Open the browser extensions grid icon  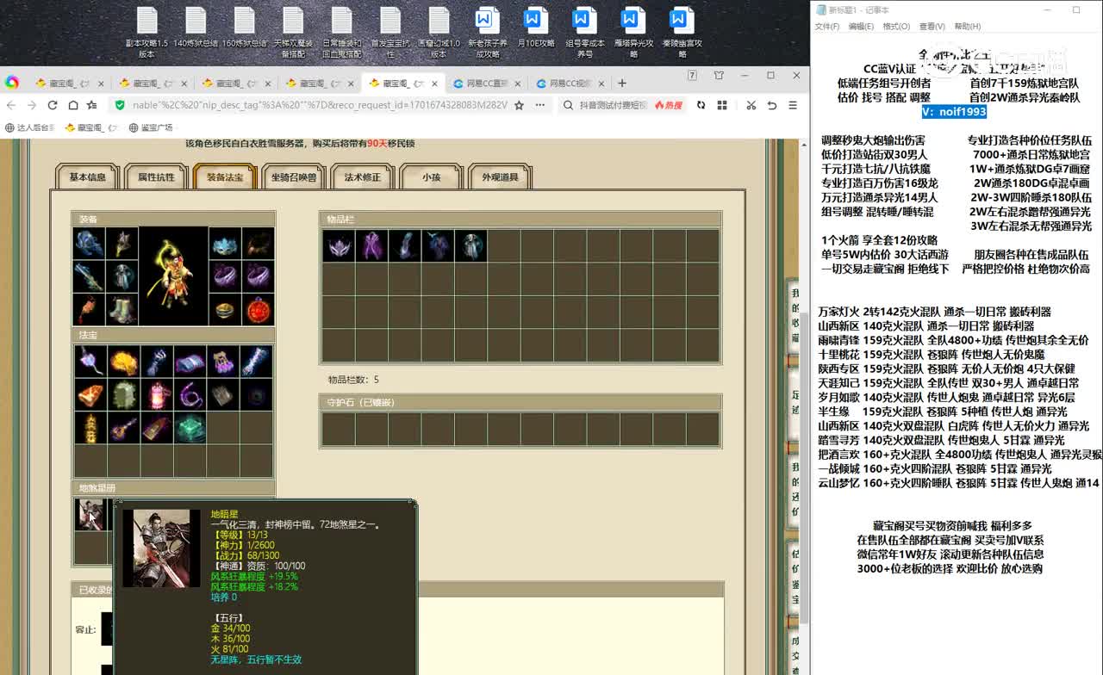tap(722, 105)
